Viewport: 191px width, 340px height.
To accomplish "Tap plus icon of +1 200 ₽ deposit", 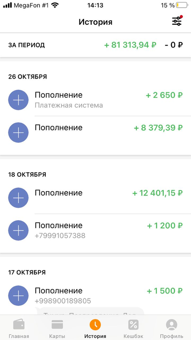I will click(x=18, y=230).
